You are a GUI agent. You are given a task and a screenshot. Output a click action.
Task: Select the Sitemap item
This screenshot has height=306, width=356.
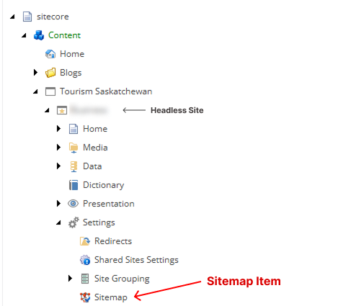(x=111, y=297)
